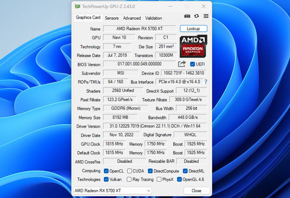290x198 pixels.
Task: Open the Validation tab
Action: point(153,18)
